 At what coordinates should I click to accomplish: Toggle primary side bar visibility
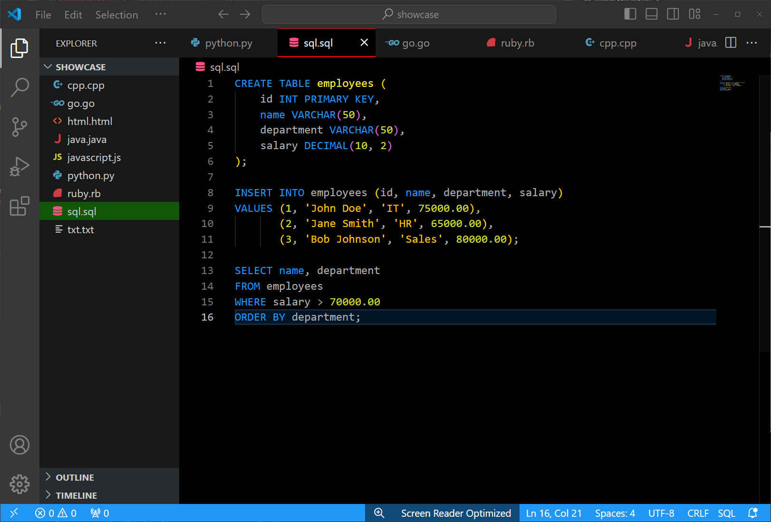point(630,14)
